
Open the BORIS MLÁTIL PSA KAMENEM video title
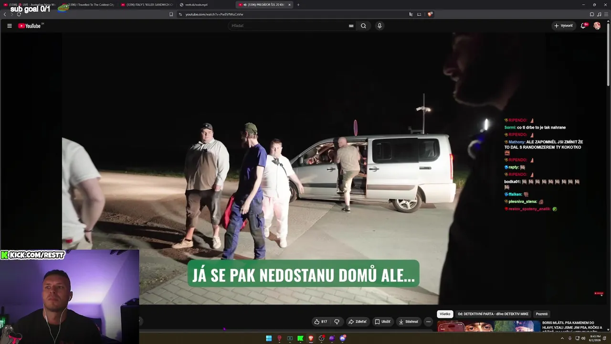coord(572,326)
